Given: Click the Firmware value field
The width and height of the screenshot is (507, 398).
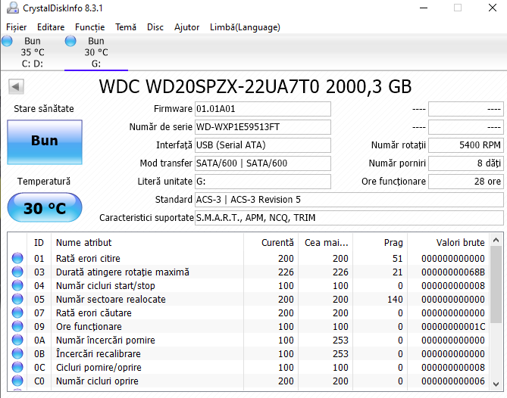Looking at the screenshot, I should pos(262,109).
